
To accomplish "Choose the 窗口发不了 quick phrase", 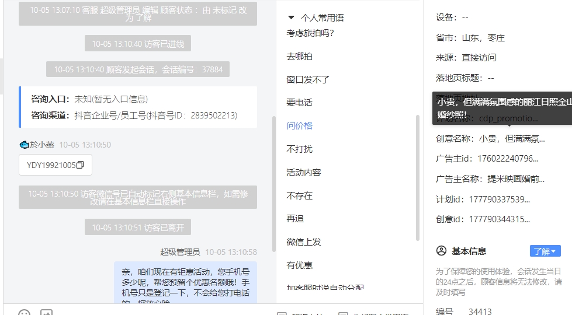I will (307, 79).
